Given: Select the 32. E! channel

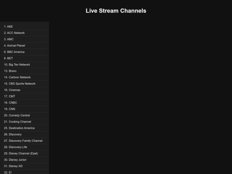Looking at the screenshot, I should point(24,172).
